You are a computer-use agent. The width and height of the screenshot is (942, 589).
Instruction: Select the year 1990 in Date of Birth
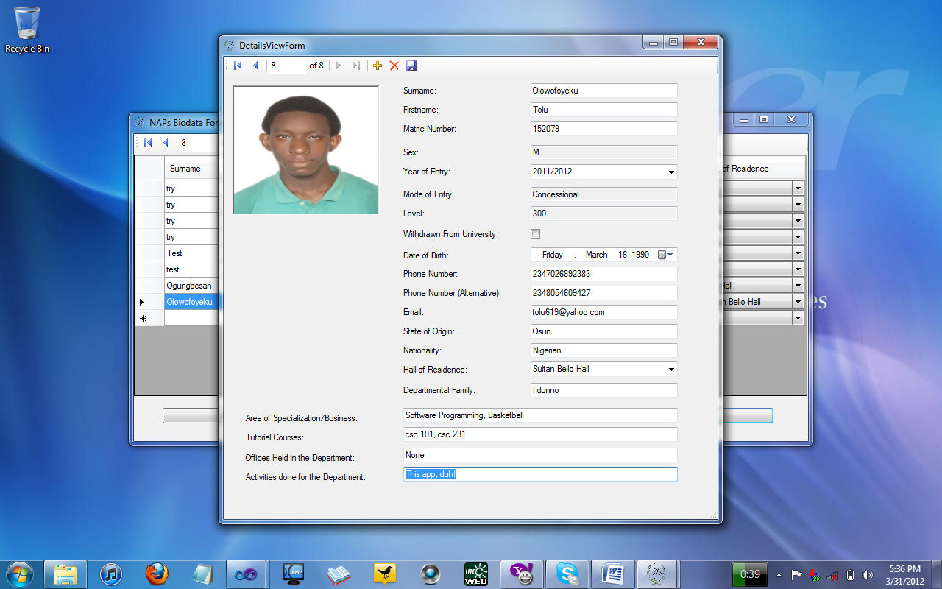[640, 255]
